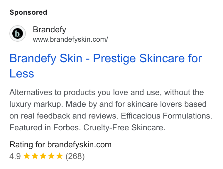Click the www.brandefyskin.com/ display URL
This screenshot has width=223, height=169.
click(x=70, y=39)
